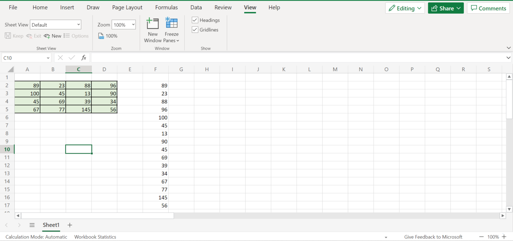Click the All Sheets menu icon
The image size is (513, 241).
point(32,225)
